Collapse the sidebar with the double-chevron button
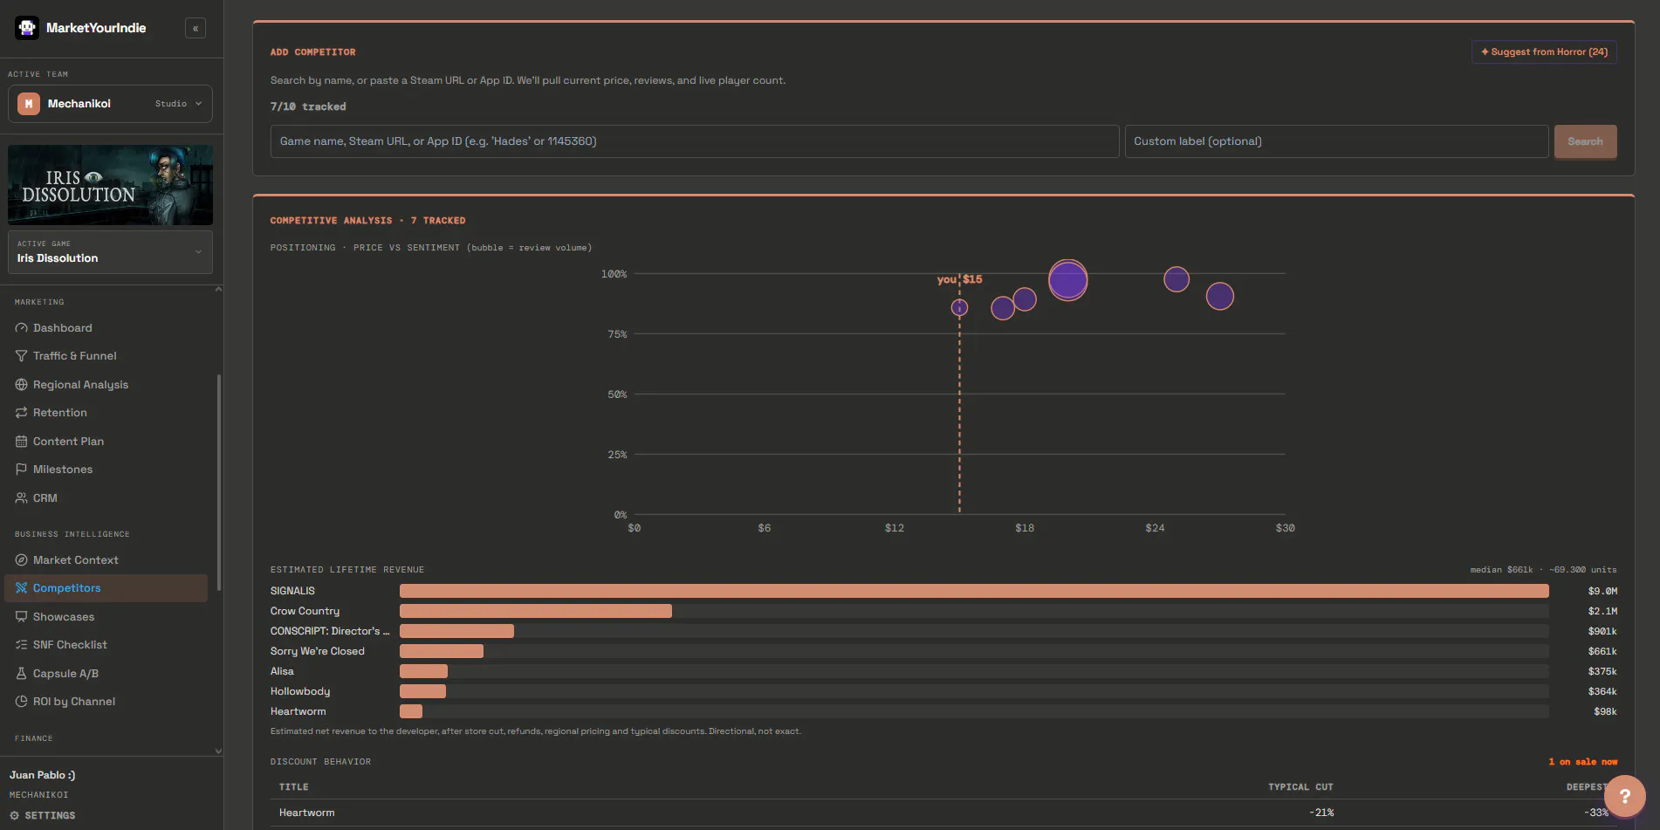Viewport: 1660px width, 830px height. [x=195, y=29]
